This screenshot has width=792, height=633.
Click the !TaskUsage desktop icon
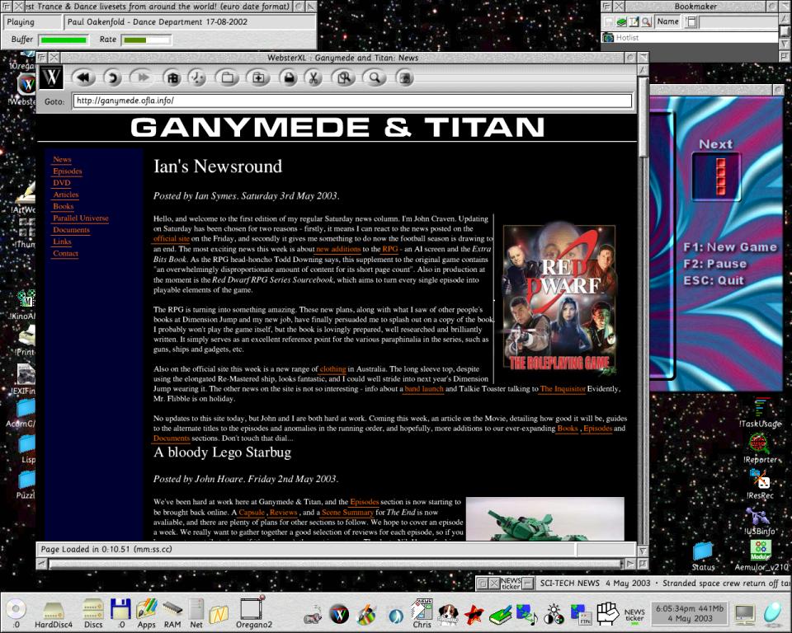[x=760, y=414]
